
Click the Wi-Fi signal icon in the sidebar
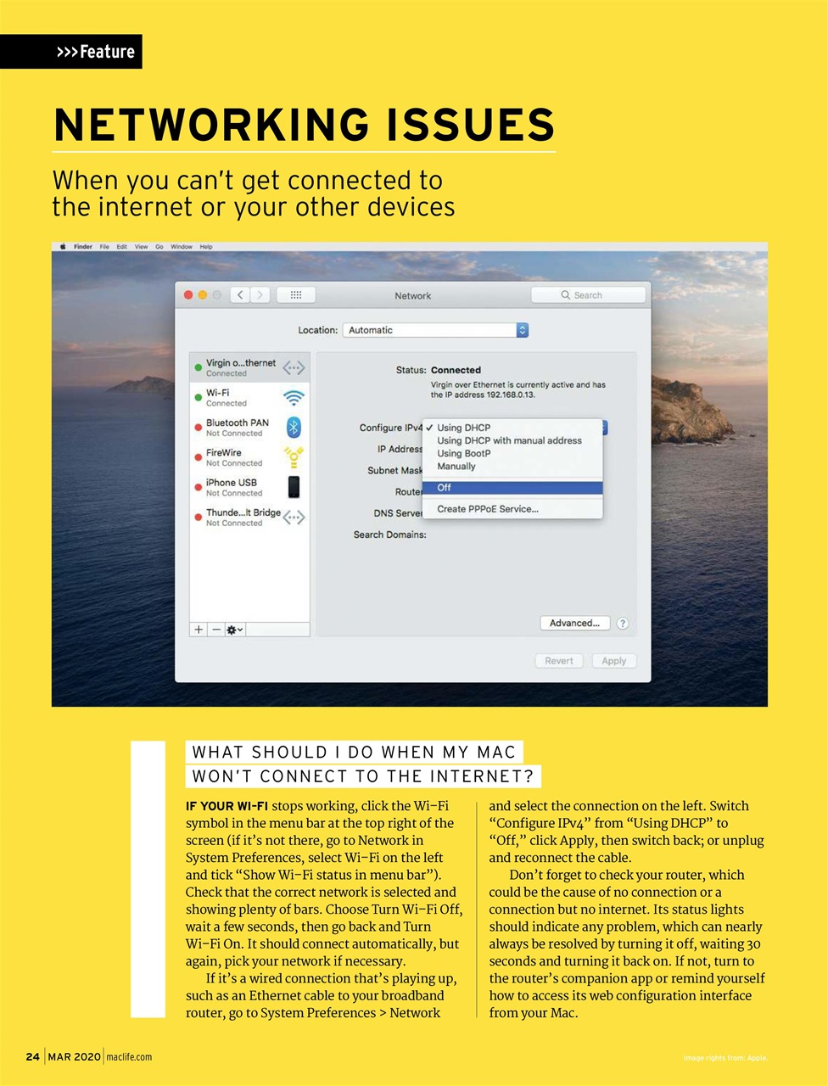tap(293, 396)
